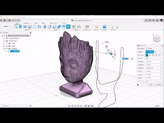Select the Offset Plane construct tool
164x123 pixels.
(87, 27)
